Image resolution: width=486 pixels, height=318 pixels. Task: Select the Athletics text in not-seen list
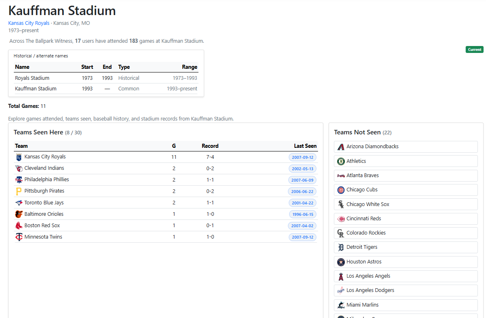pyautogui.click(x=356, y=161)
